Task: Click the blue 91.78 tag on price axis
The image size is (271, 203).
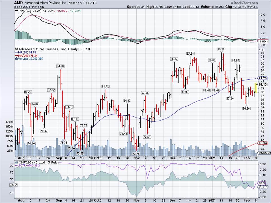Action: [263, 78]
